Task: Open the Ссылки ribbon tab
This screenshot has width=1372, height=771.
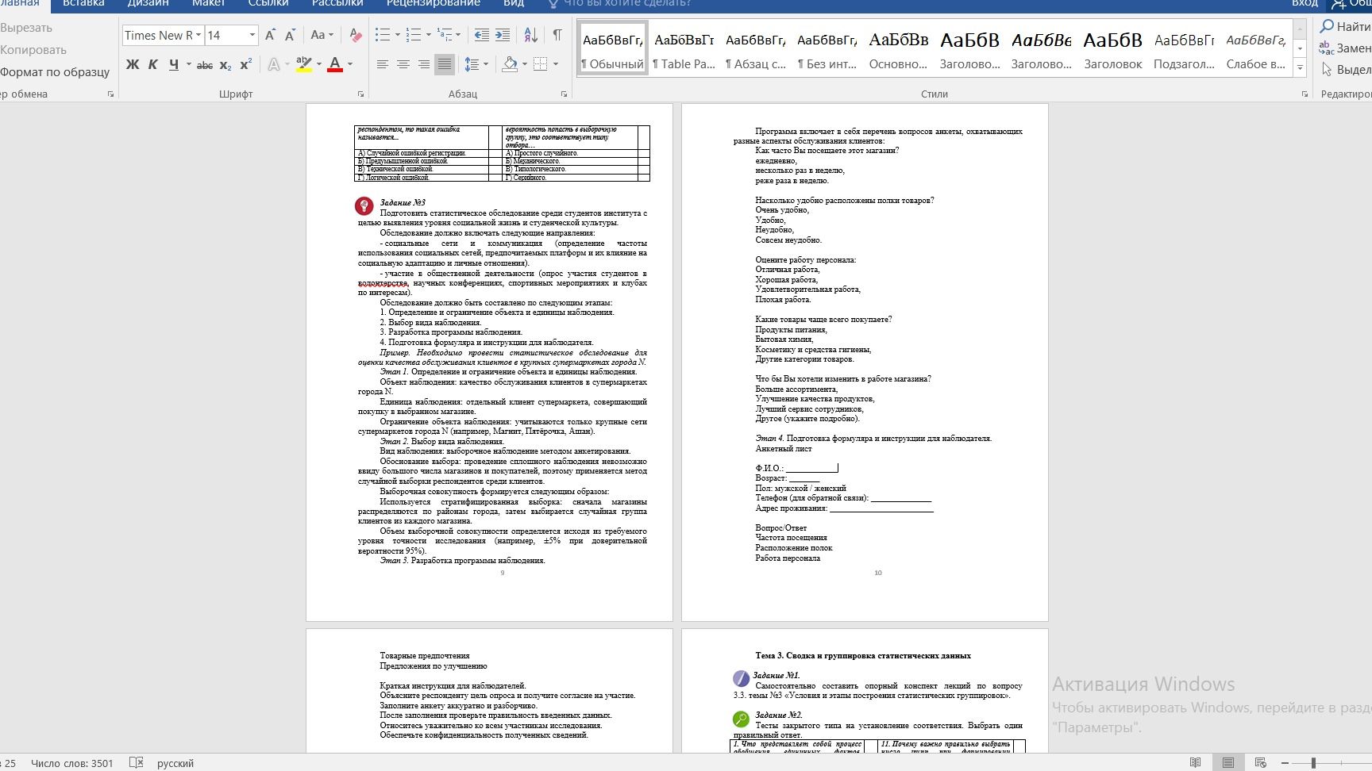Action: click(268, 4)
